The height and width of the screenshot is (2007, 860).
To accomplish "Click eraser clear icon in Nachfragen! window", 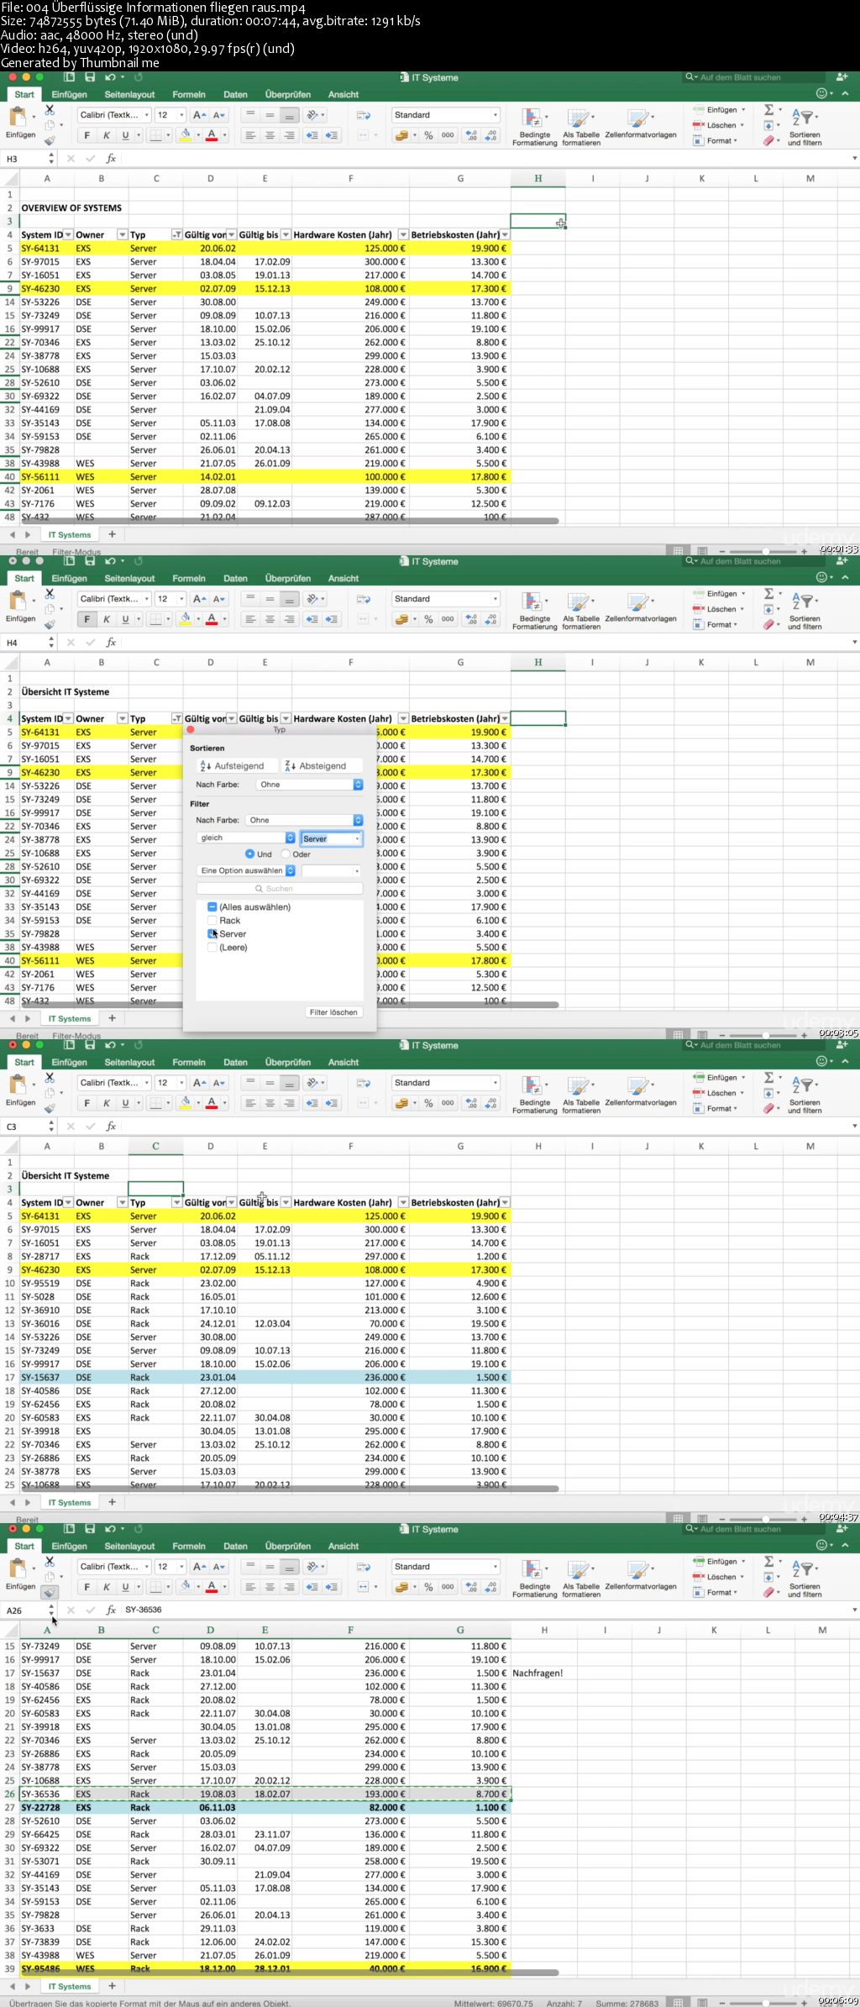I will pyautogui.click(x=768, y=1592).
